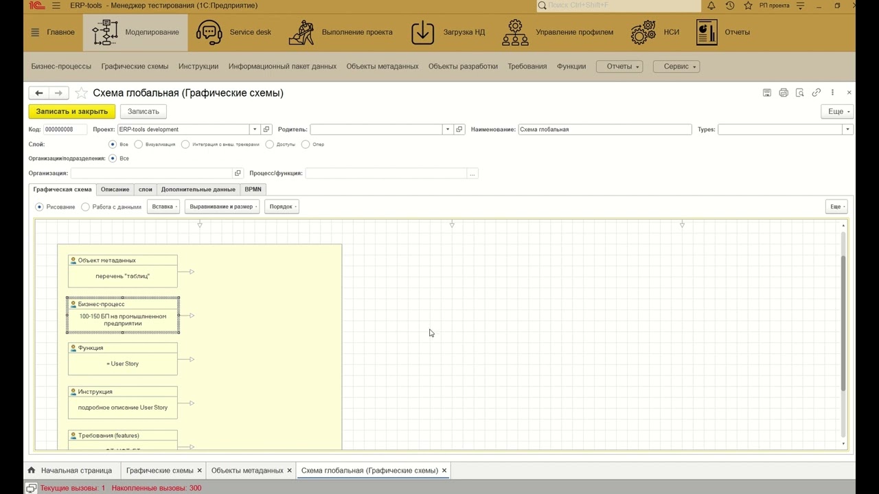Navigate back with the left arrow
Viewport: 879px width, 494px height.
tap(39, 93)
